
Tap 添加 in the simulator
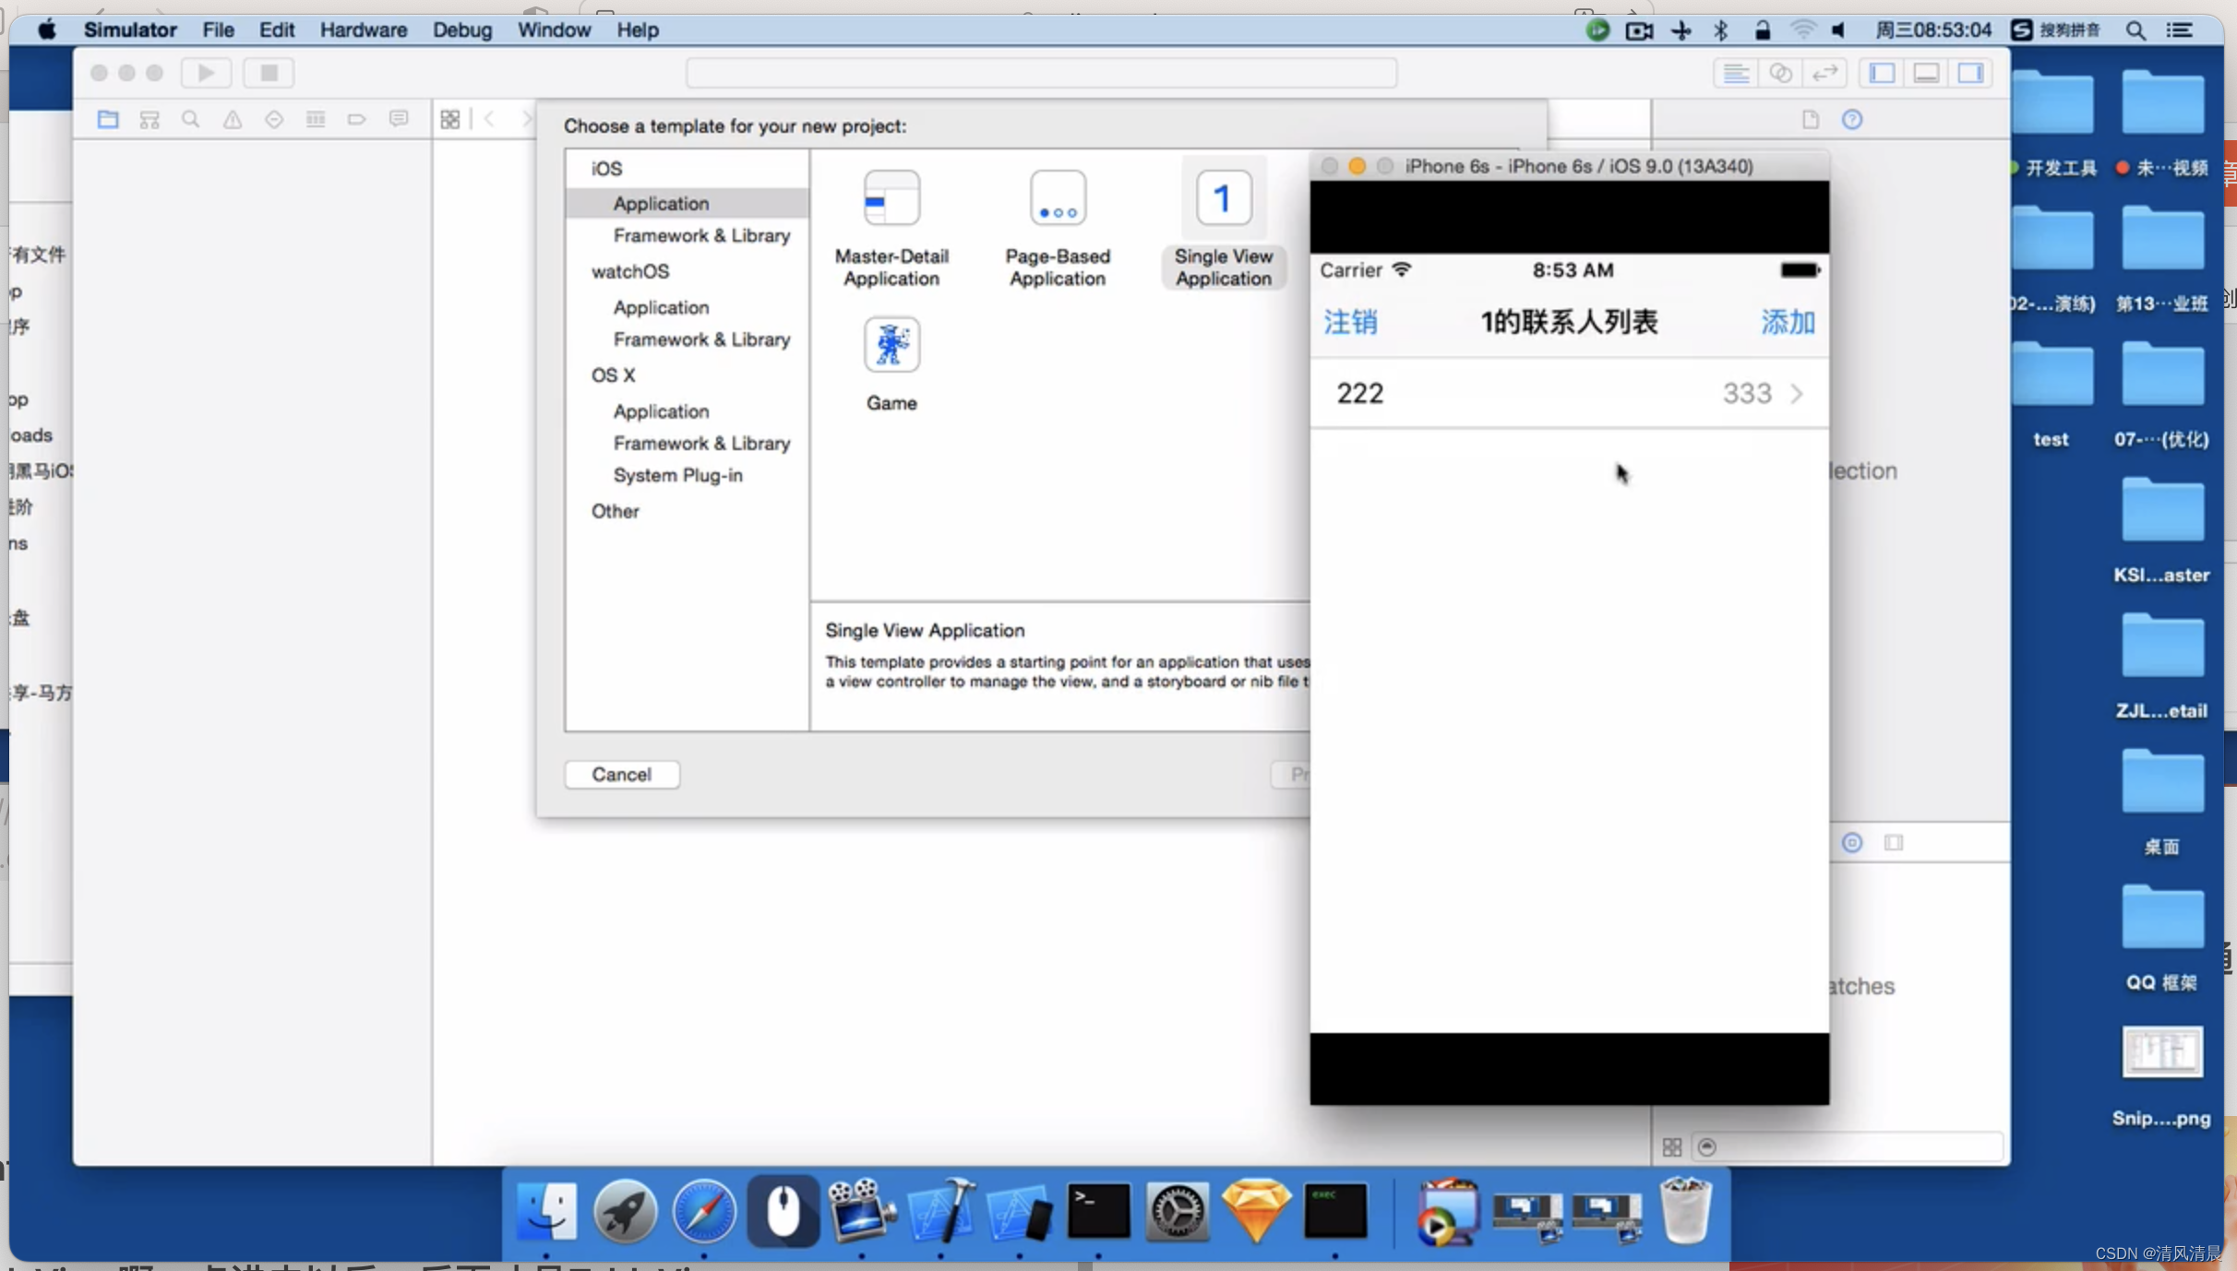pyautogui.click(x=1788, y=322)
